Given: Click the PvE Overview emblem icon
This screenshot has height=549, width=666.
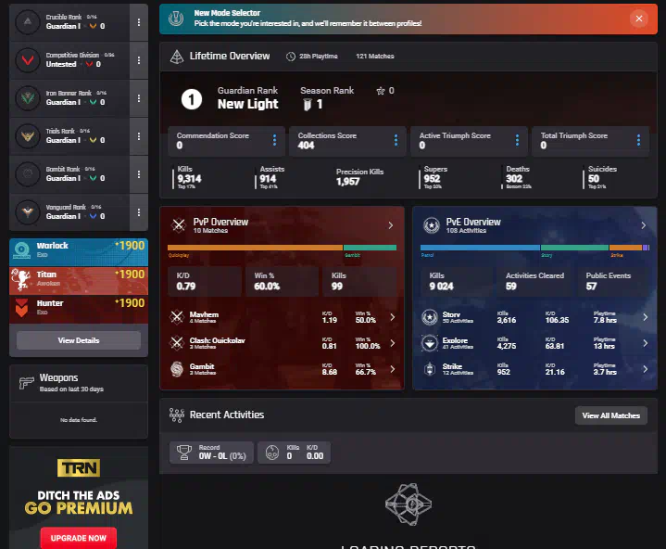Looking at the screenshot, I should [x=432, y=225].
